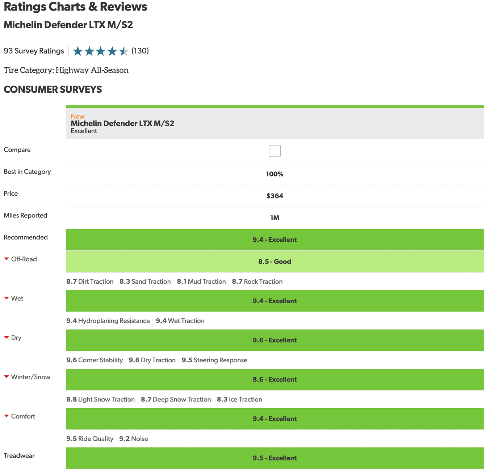The width and height of the screenshot is (486, 471).
Task: Click 9.4 Wet Traction sub-rating
Action: 180,321
